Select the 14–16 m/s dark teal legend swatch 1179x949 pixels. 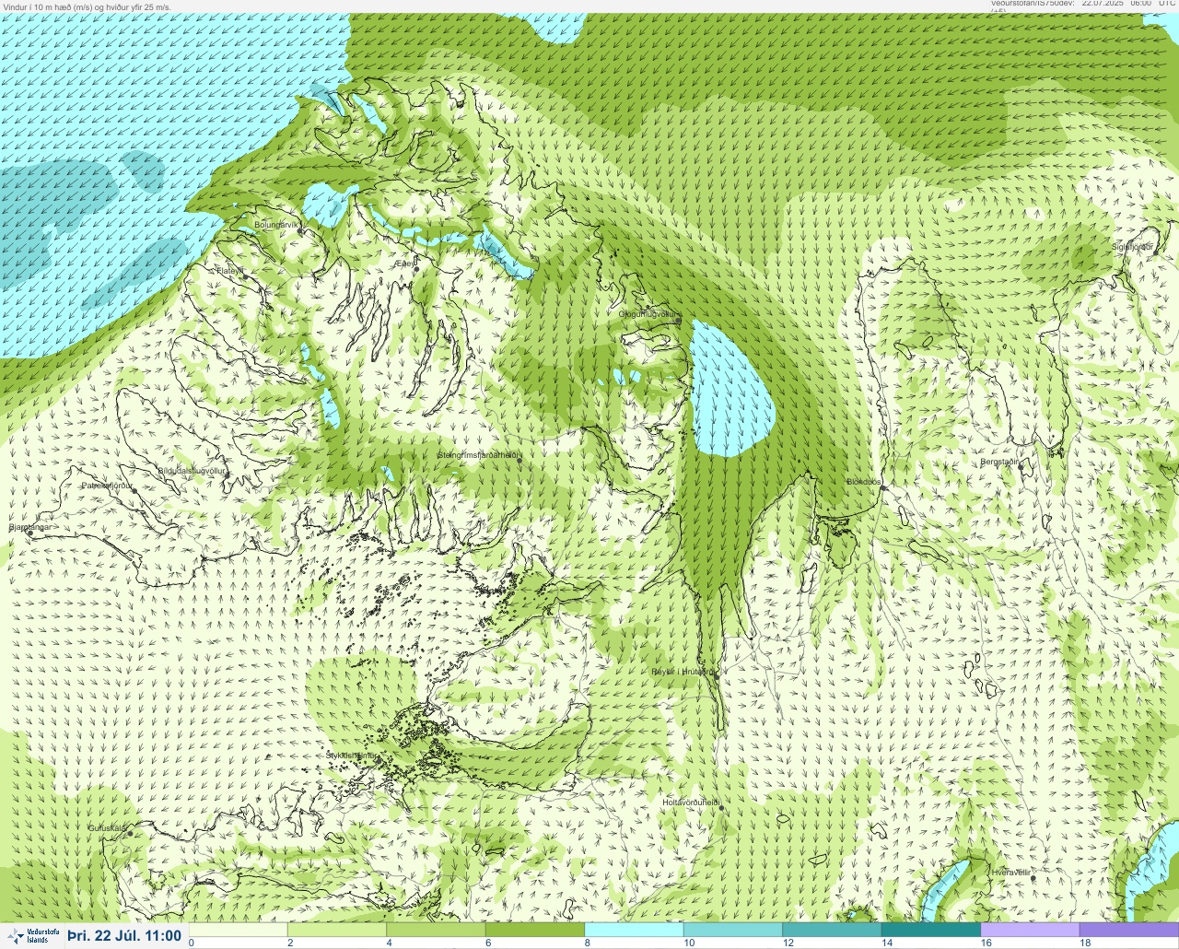pos(930,930)
